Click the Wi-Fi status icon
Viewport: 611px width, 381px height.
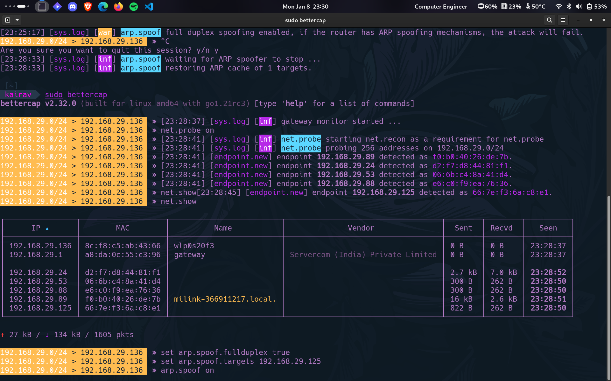[558, 6]
